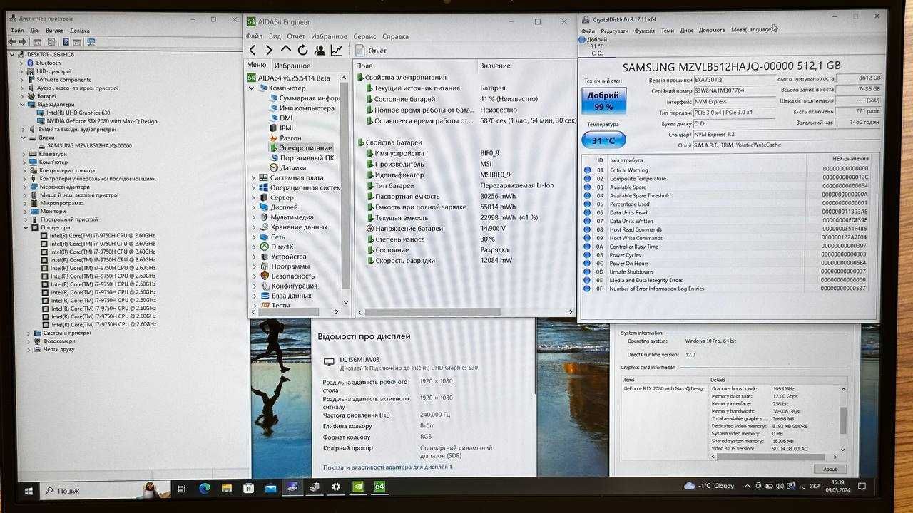Click NVIDIA details list vertical scrollbar
Image resolution: width=913 pixels, height=513 pixels.
844,419
